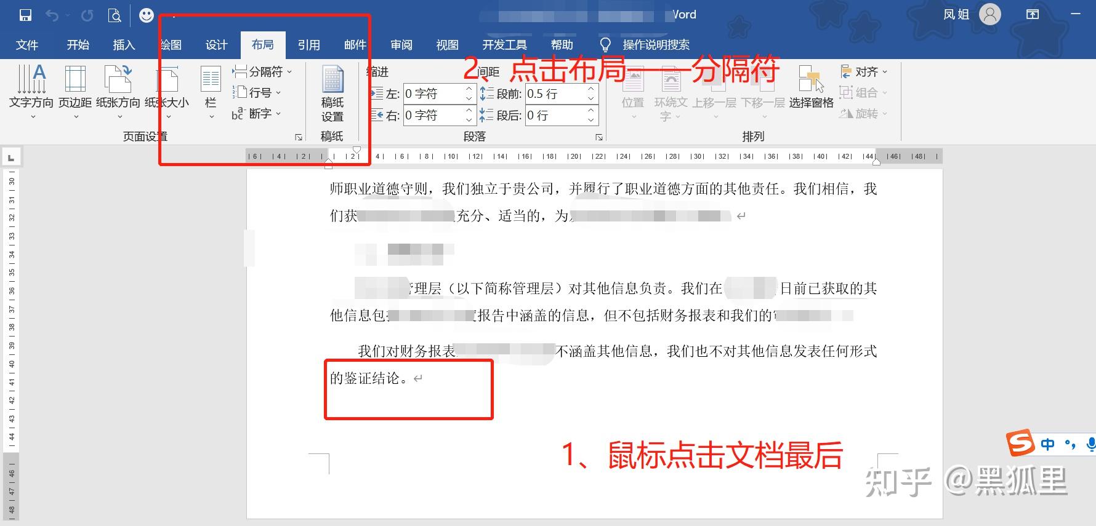Click the Undo arrow icon
This screenshot has height=526, width=1096.
coord(52,15)
